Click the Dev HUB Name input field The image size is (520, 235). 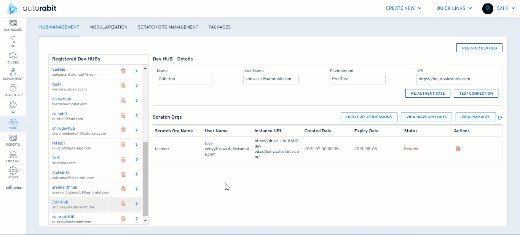point(184,79)
